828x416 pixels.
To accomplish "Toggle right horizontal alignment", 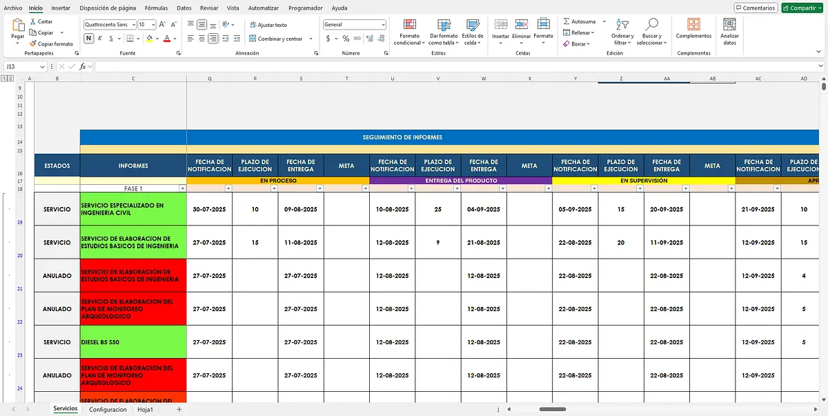I will point(213,39).
